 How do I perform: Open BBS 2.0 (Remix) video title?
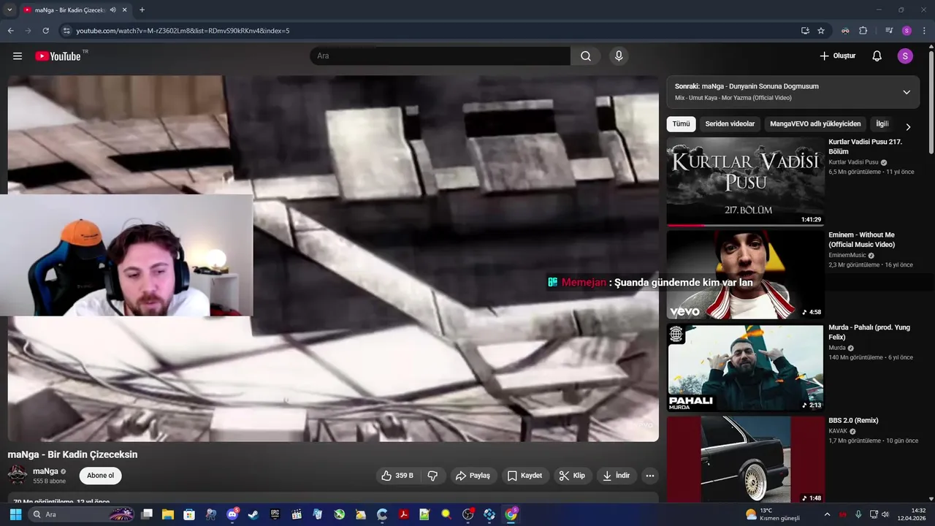click(x=853, y=421)
